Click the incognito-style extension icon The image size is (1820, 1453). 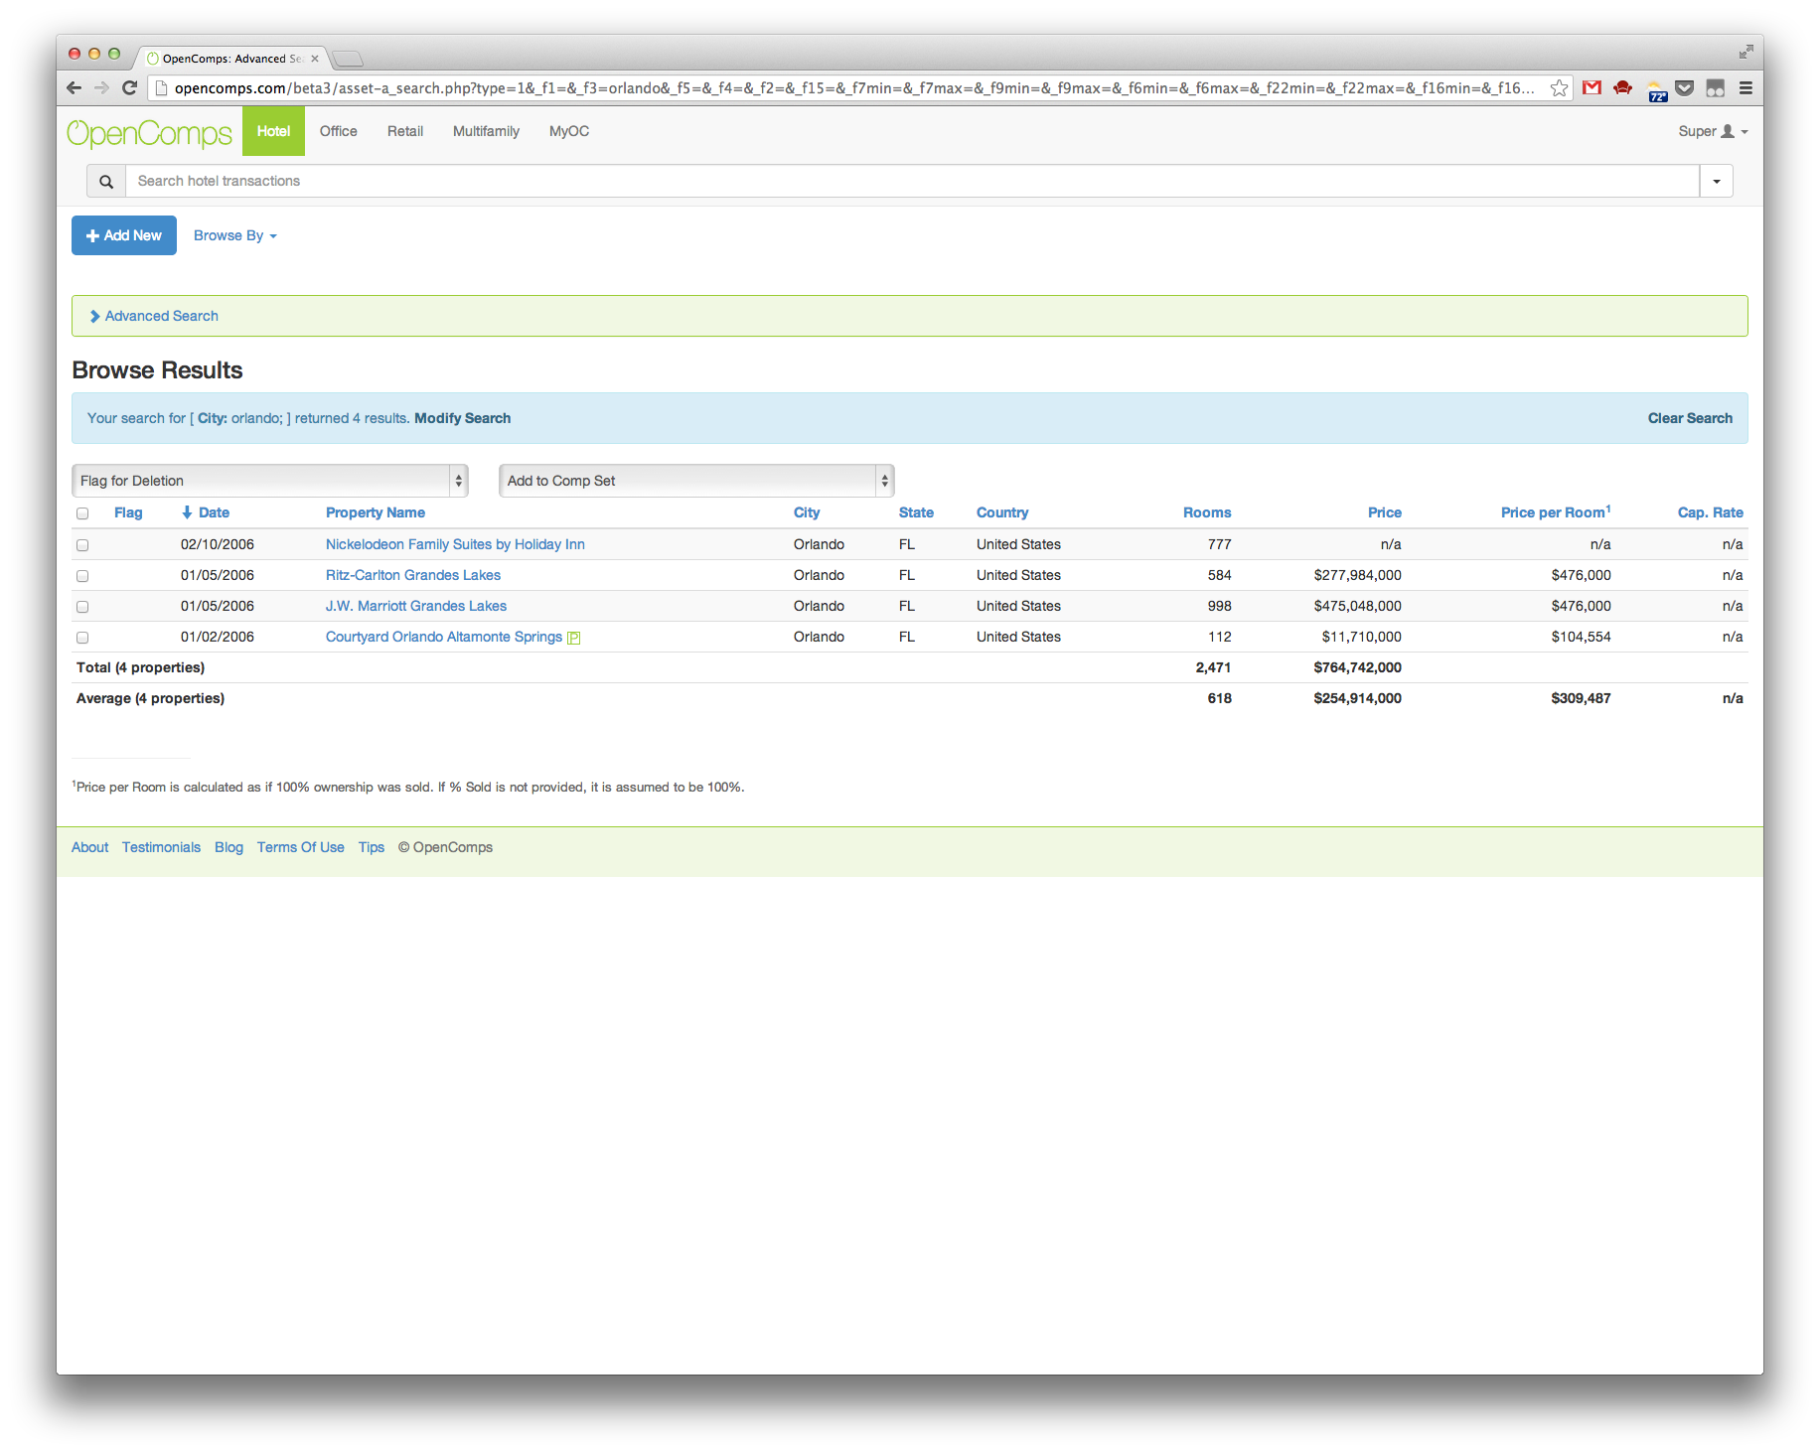tap(1716, 88)
